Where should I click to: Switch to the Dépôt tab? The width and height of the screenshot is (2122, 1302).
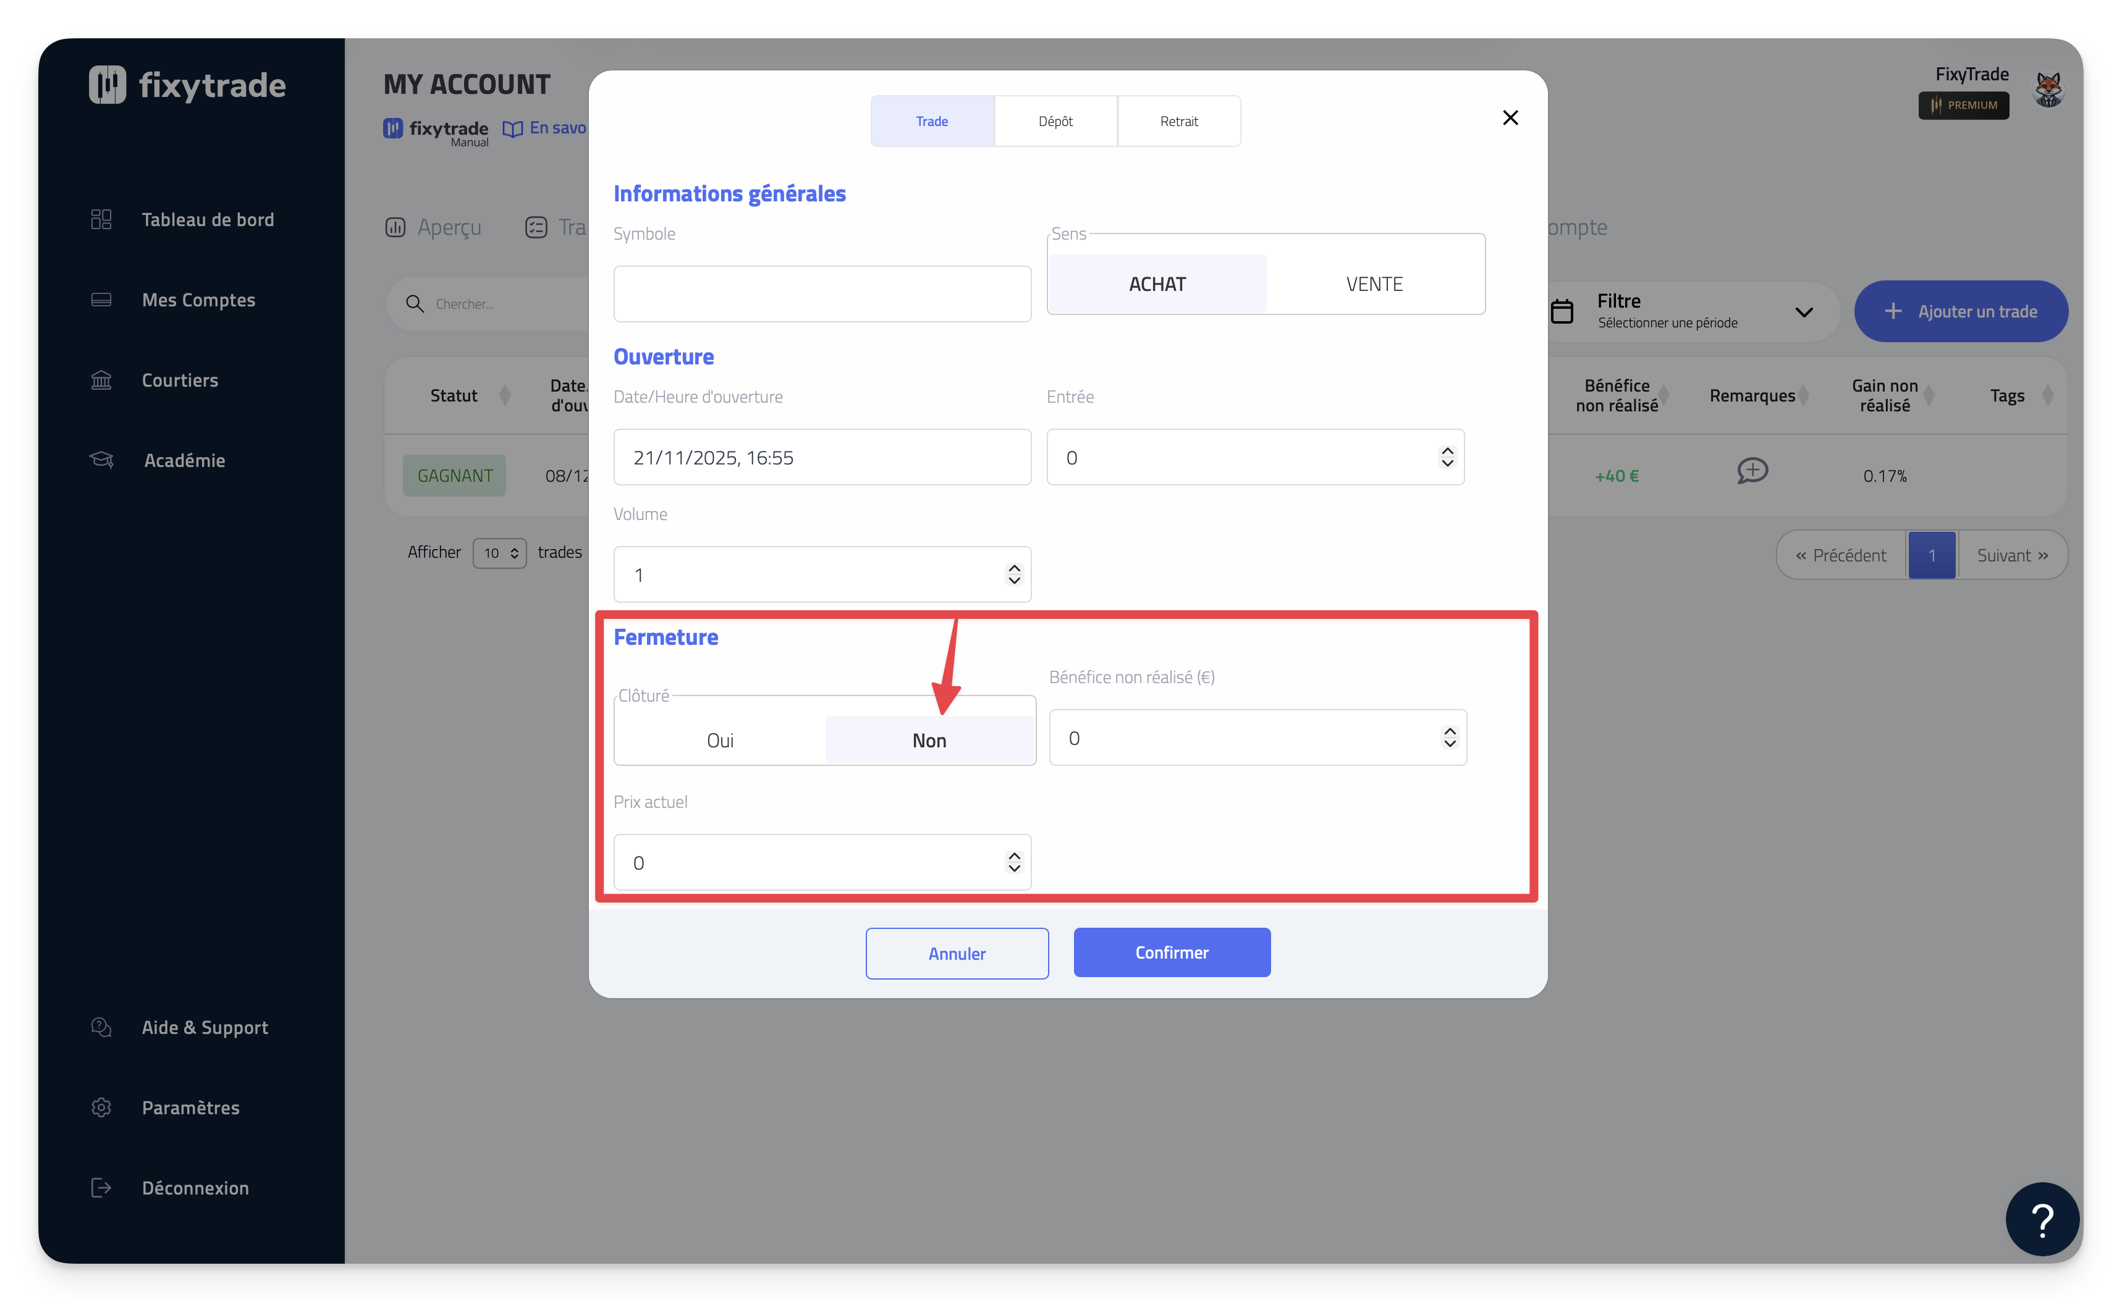coord(1055,122)
